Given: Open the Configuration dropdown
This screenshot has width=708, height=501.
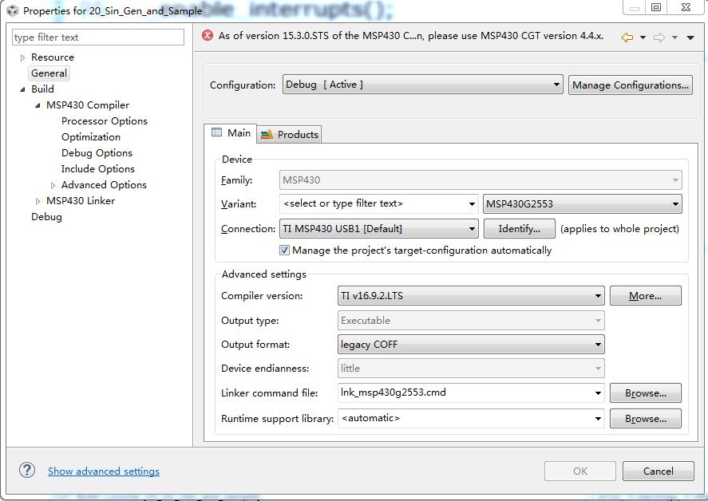Looking at the screenshot, I should (x=422, y=85).
